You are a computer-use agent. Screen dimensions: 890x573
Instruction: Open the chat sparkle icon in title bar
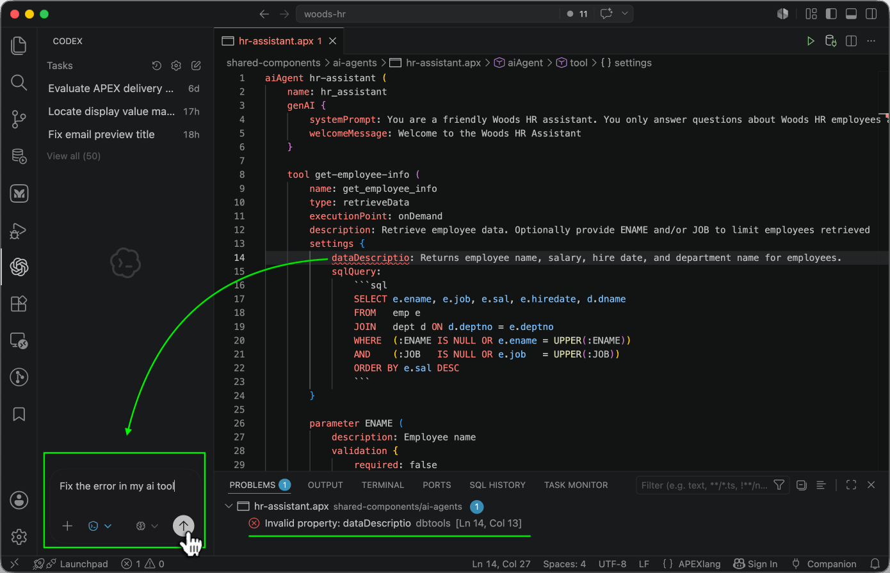pos(605,13)
